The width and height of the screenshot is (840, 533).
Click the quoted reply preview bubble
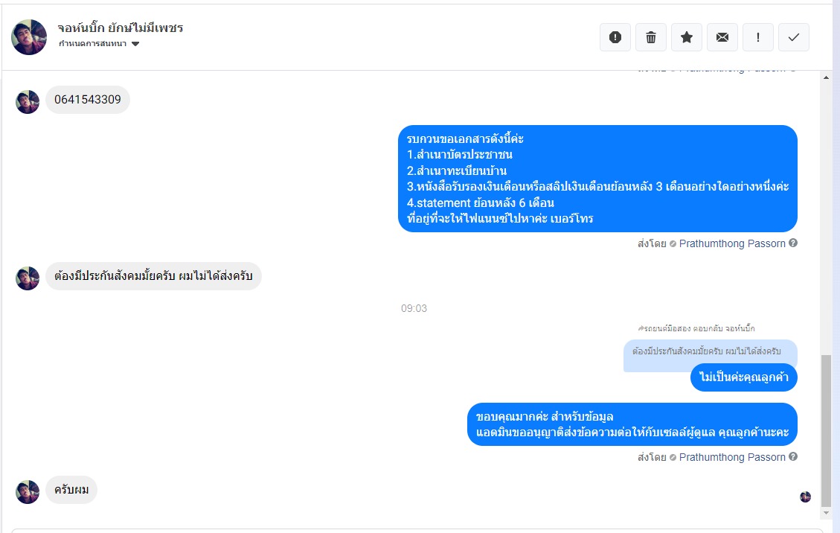tap(711, 352)
